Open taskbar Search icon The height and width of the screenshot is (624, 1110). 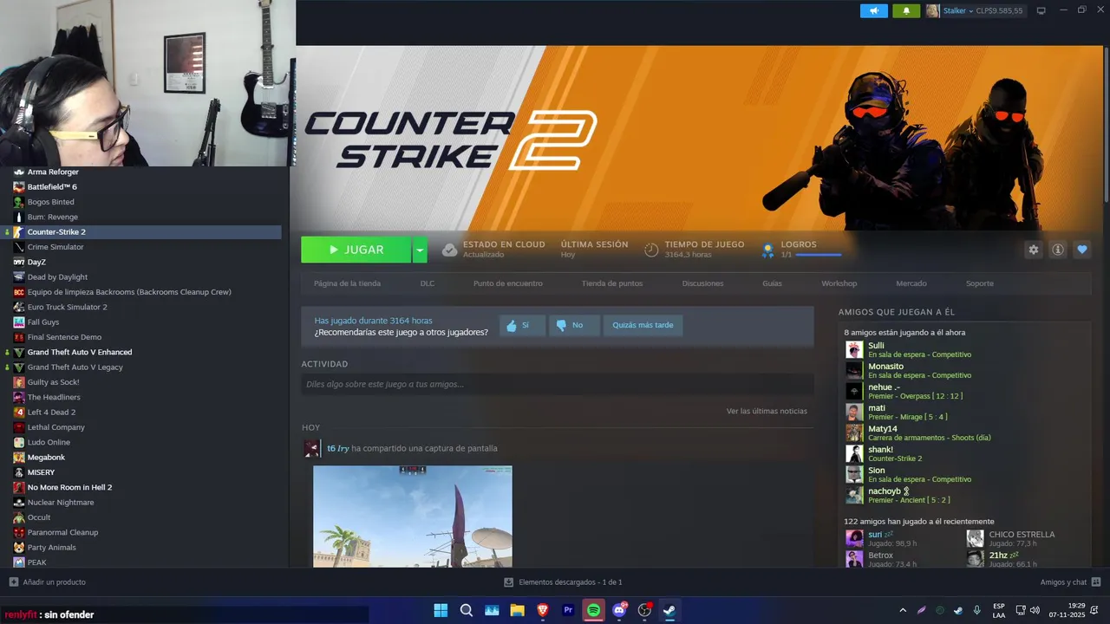(x=466, y=610)
